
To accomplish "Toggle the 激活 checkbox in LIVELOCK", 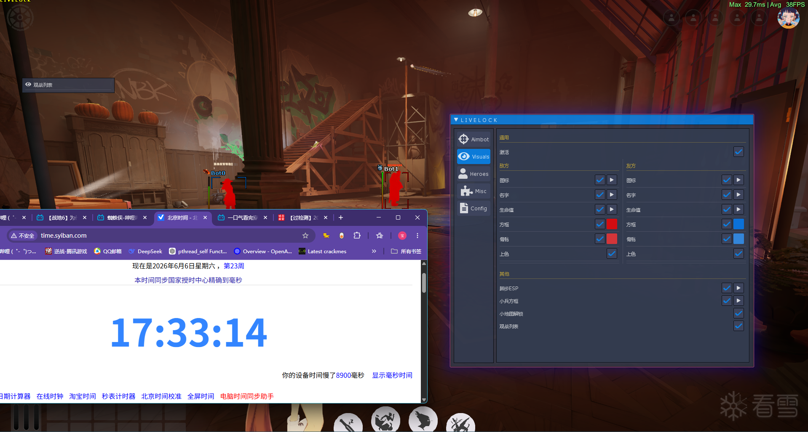I will [x=738, y=152].
